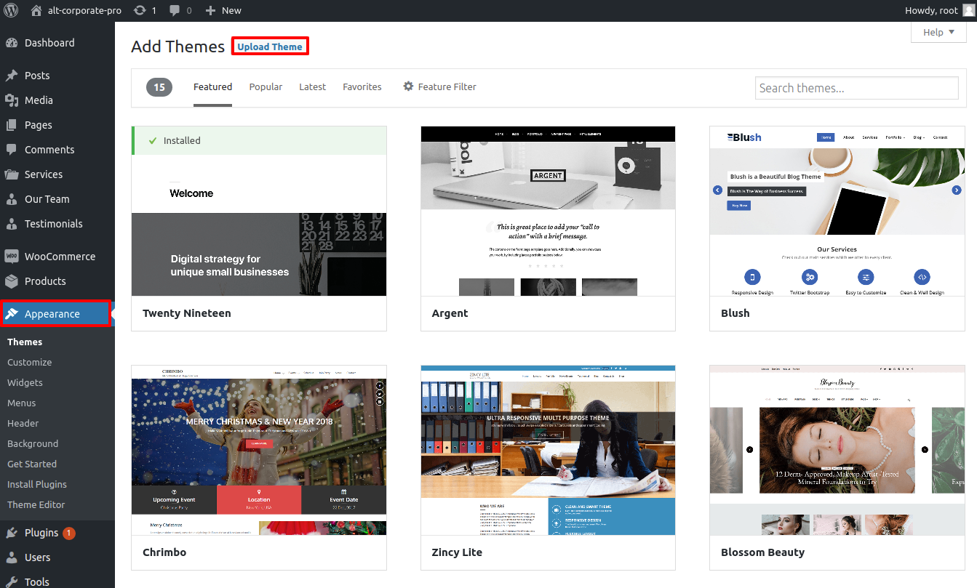Screen dimensions: 977x588
Task: Expand the Help dropdown
Action: 938,32
